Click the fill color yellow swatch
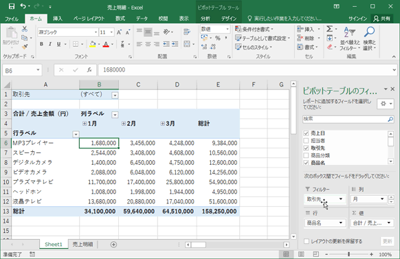 92,44
